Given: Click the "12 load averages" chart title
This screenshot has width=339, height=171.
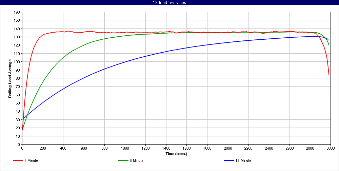Looking at the screenshot, I should tap(169, 3).
